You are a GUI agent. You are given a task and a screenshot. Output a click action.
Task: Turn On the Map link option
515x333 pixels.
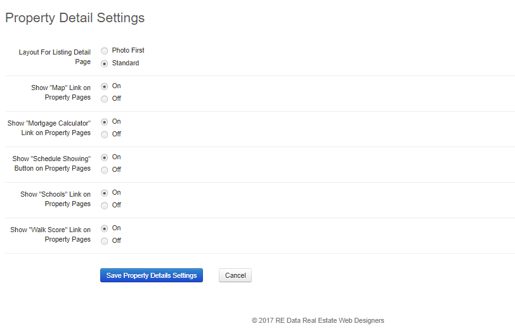[x=105, y=87]
